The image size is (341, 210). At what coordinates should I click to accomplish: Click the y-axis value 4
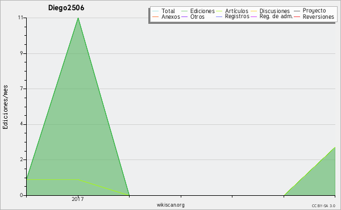[x=22, y=124]
